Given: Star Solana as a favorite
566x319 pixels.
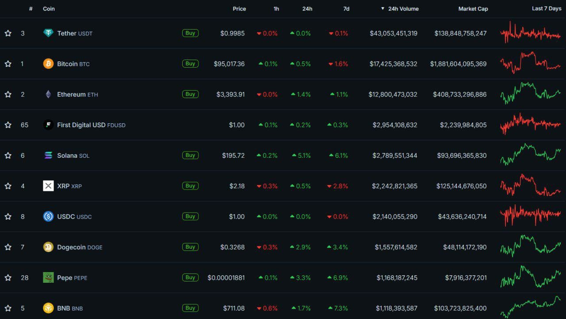Looking at the screenshot, I should click(x=8, y=156).
